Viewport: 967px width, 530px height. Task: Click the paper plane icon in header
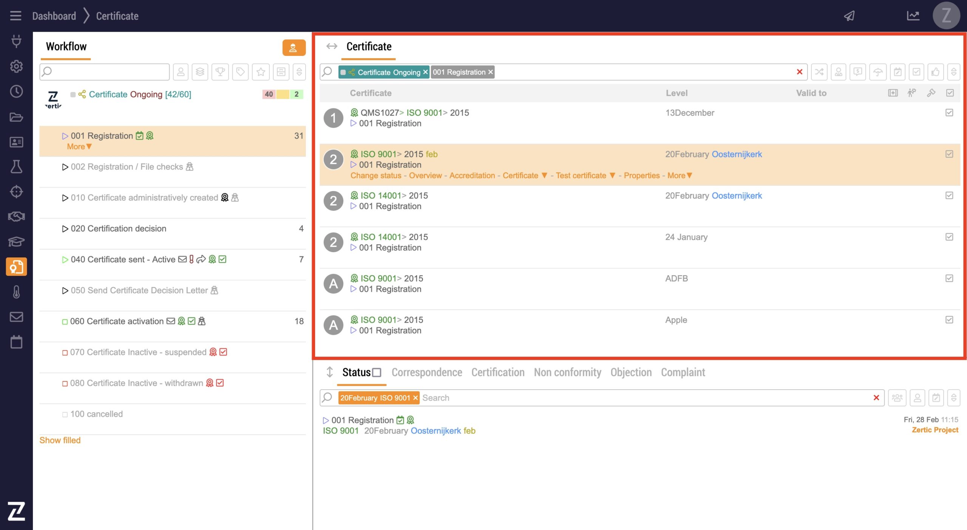click(x=849, y=16)
